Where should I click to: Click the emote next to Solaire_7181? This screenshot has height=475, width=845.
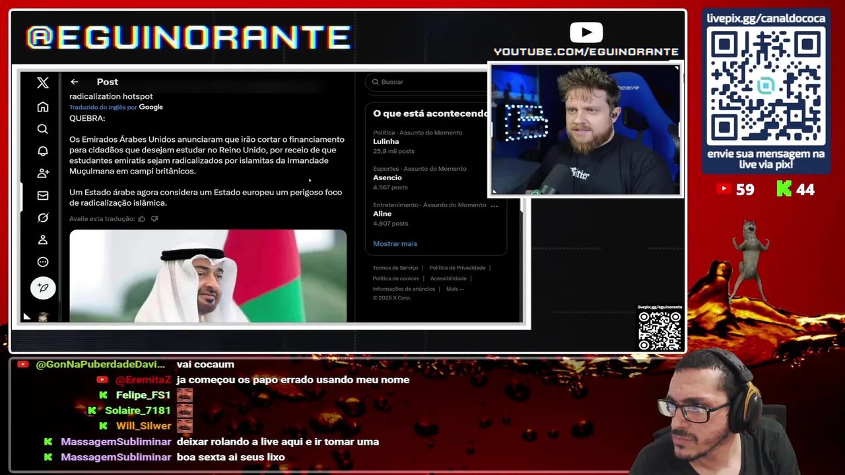click(185, 410)
